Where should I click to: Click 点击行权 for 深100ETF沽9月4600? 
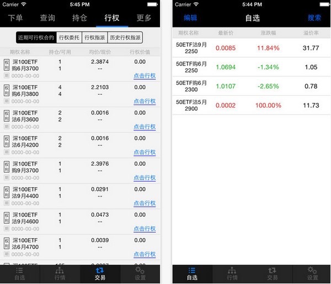(x=145, y=228)
